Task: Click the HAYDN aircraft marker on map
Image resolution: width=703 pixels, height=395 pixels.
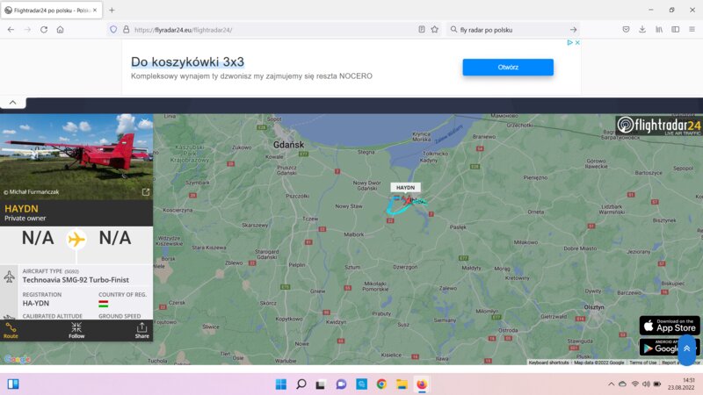Action: tap(407, 199)
